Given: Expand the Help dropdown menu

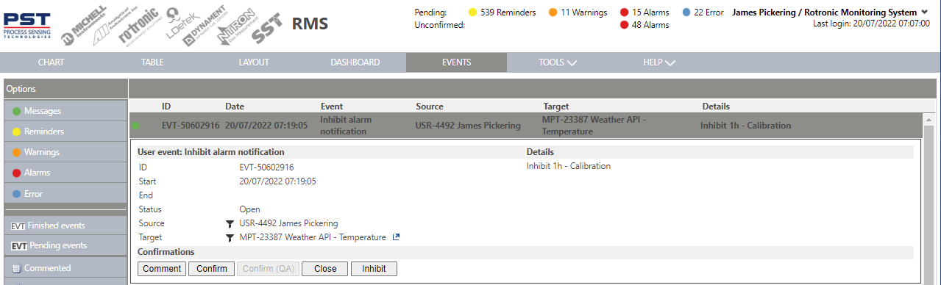Looking at the screenshot, I should (x=658, y=62).
